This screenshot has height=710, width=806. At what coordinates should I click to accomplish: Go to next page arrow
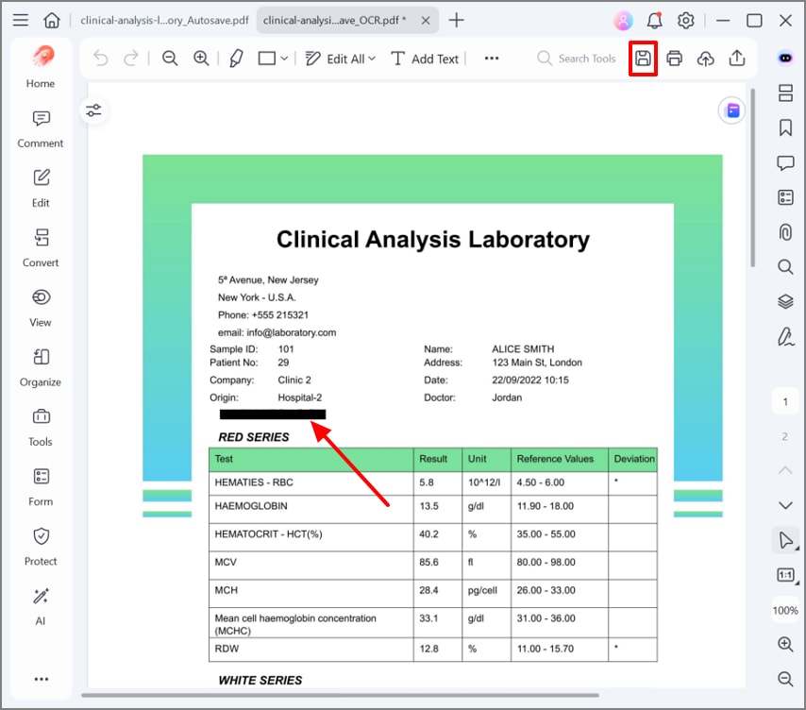(x=785, y=505)
